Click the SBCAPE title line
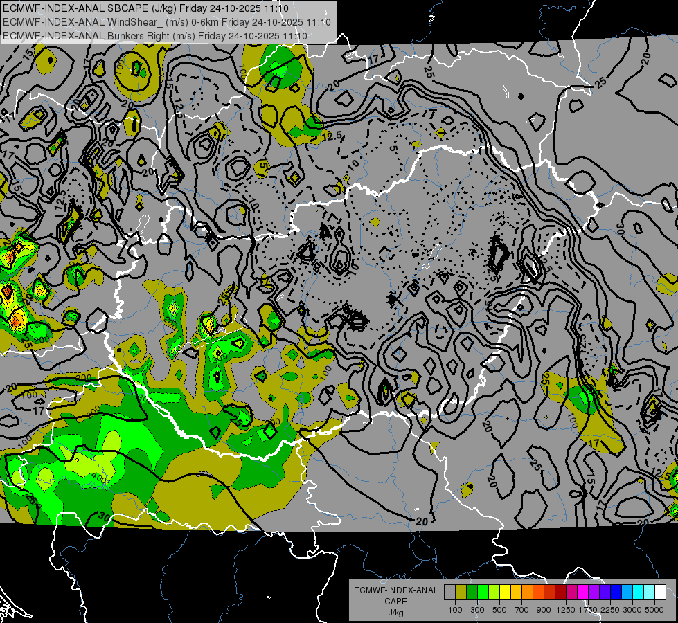 point(145,8)
